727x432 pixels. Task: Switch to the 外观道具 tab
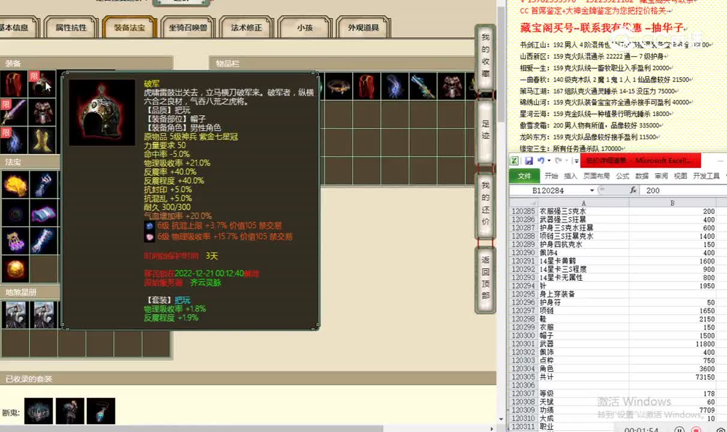click(363, 28)
